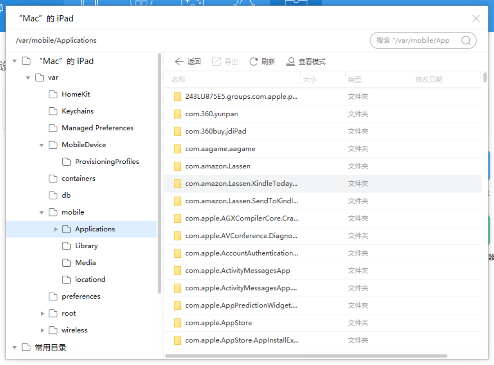Collapse the "Mac" 的 iPad root node

14,61
